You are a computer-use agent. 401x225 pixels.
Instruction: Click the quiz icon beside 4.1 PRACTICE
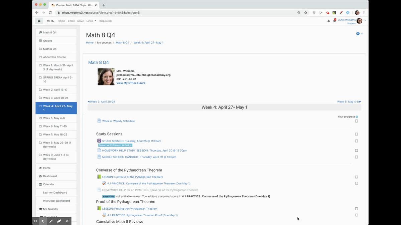click(104, 183)
